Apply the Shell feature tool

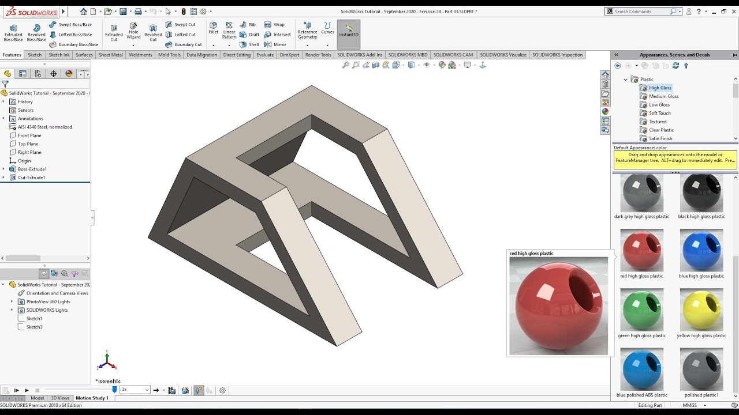[x=249, y=44]
